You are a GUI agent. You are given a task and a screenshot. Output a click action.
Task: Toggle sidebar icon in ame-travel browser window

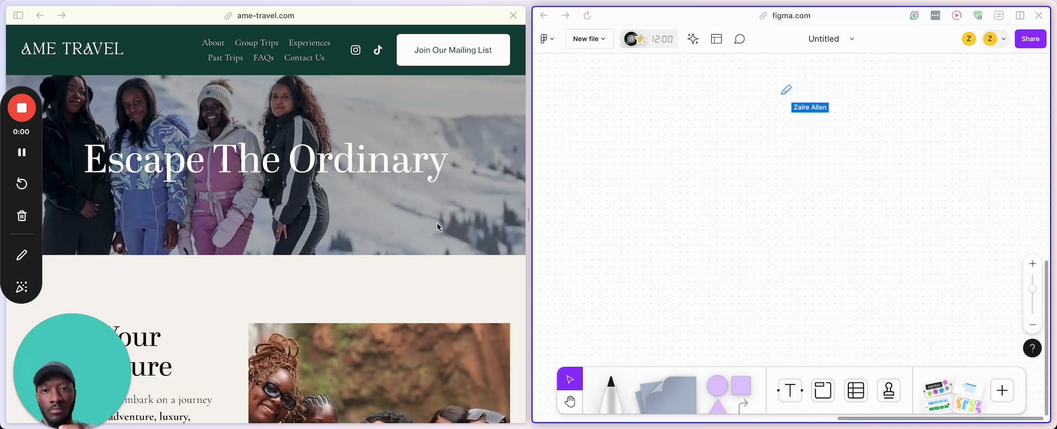[18, 15]
